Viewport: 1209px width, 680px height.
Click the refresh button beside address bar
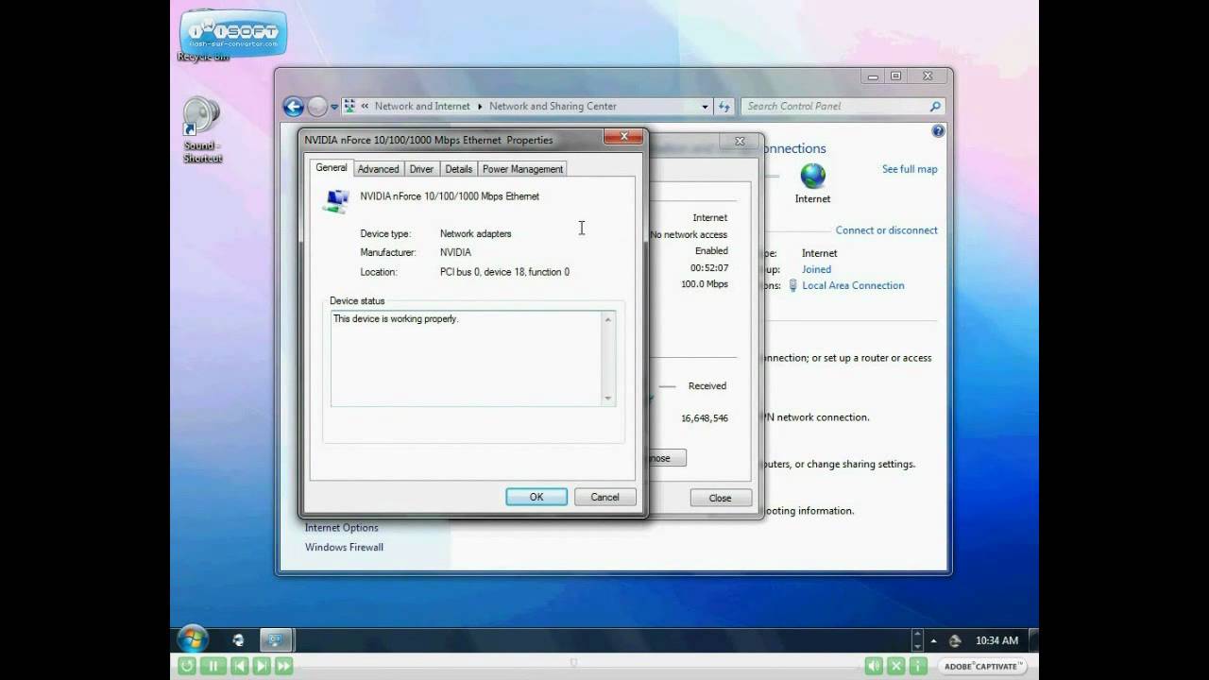(x=724, y=107)
